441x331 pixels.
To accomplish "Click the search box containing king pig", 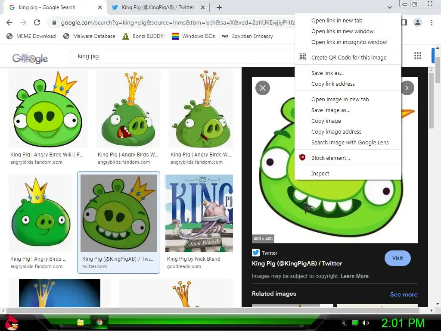I will point(183,56).
